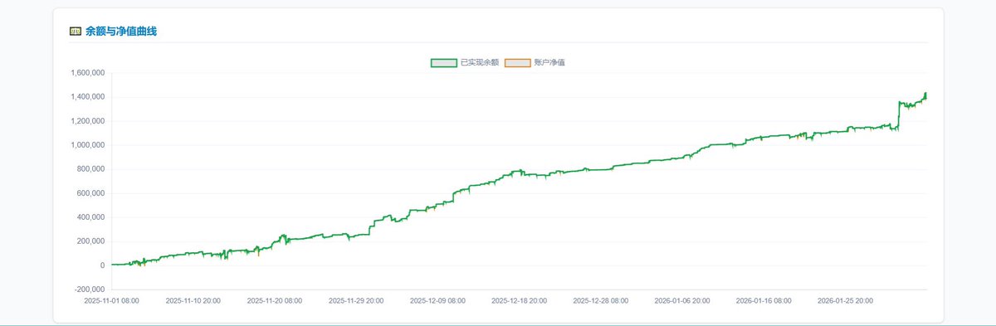Viewport: 996px width, 326px height.
Task: Click the green 已实现余额 legend swatch
Action: tap(443, 62)
